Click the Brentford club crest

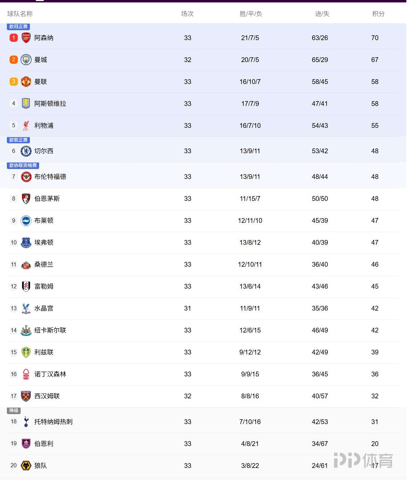26,177
